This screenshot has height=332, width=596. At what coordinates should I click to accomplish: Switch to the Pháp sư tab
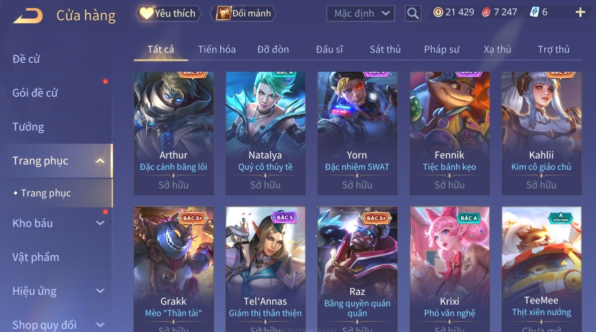coord(441,49)
